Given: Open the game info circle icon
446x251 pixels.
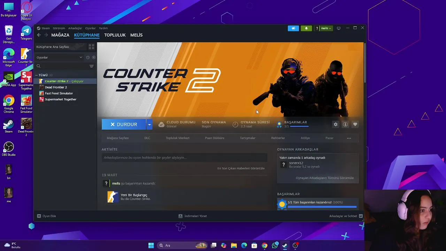Looking at the screenshot, I should coord(345,124).
